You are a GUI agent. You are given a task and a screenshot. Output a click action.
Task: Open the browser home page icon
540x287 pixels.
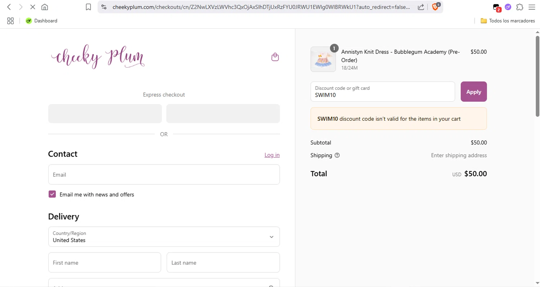(x=45, y=7)
